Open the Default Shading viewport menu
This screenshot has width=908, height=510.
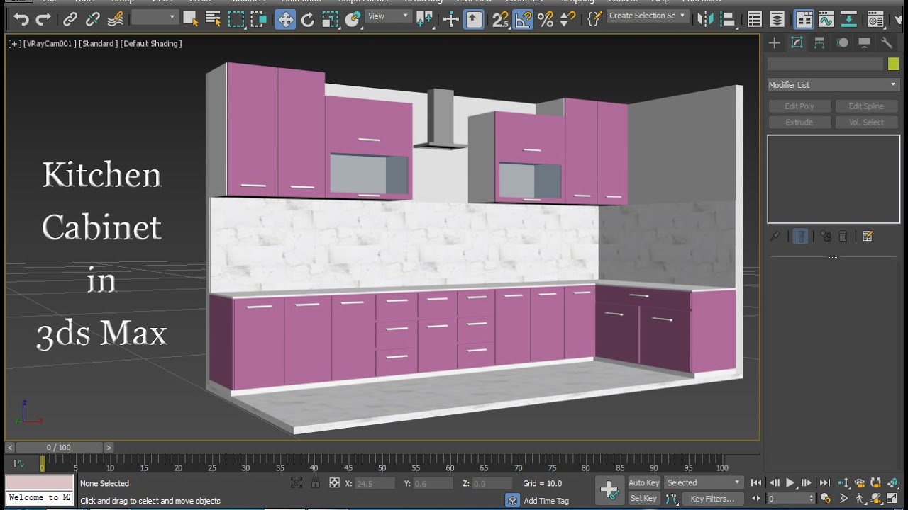[151, 44]
